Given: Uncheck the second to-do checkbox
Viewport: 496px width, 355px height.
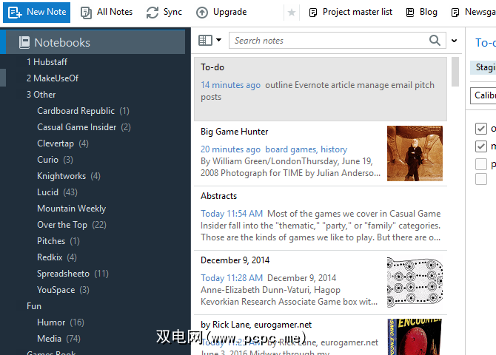Looking at the screenshot, I should coord(481,146).
